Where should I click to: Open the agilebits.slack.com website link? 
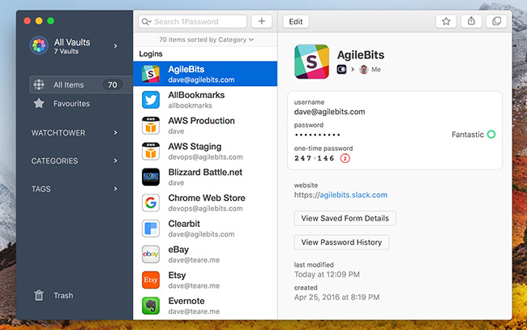click(352, 195)
